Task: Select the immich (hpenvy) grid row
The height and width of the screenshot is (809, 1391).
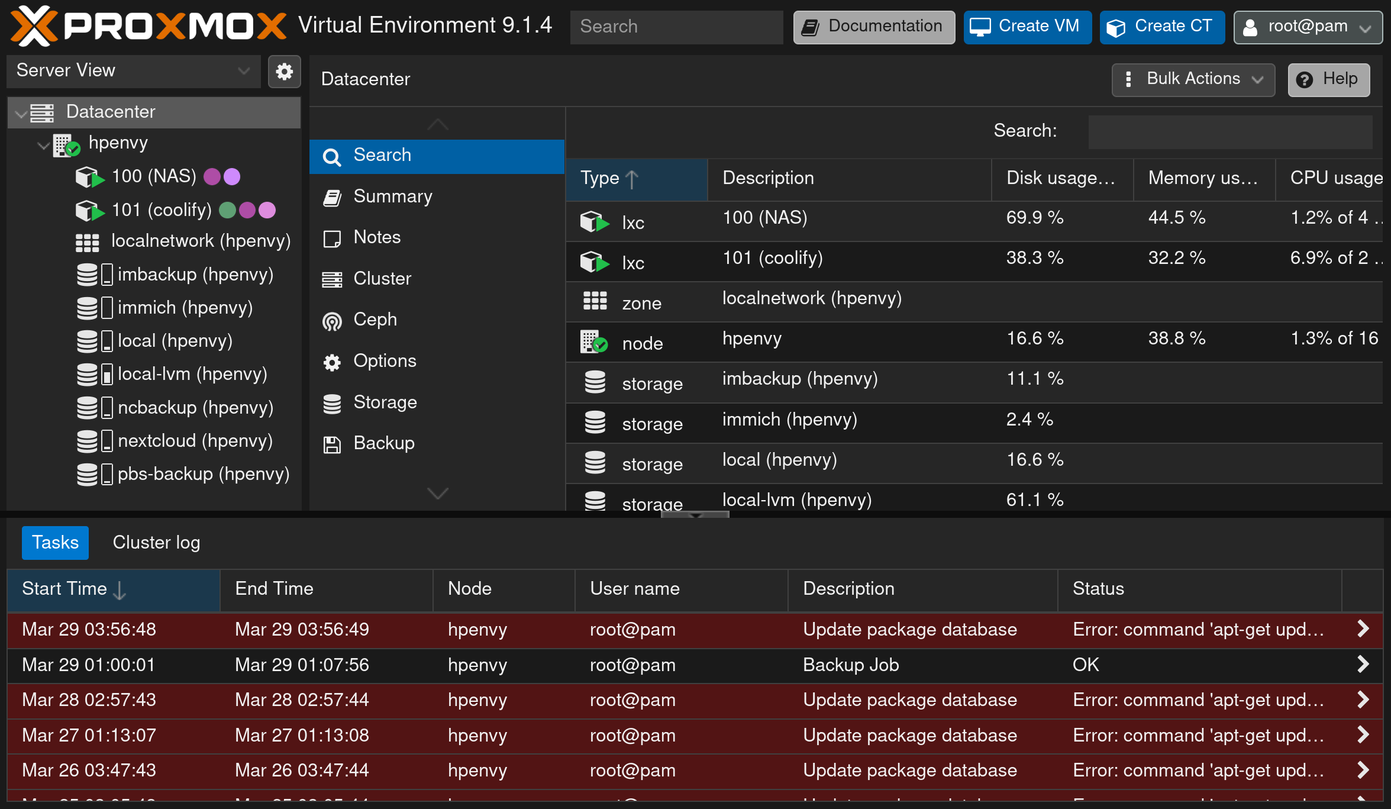Action: 974,423
